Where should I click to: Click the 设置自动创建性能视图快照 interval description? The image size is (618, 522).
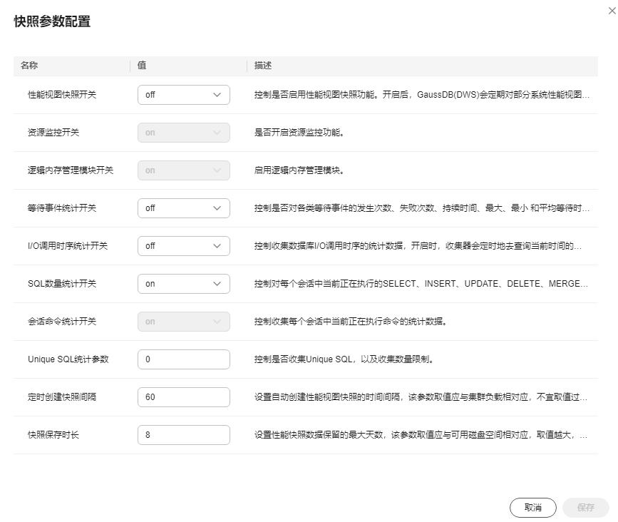click(421, 397)
